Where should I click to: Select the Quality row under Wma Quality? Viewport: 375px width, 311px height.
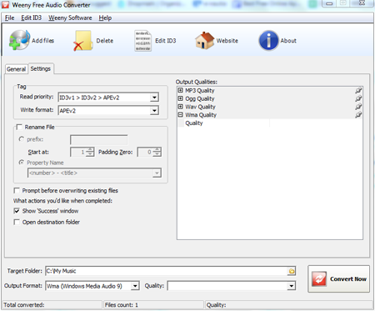coord(270,123)
